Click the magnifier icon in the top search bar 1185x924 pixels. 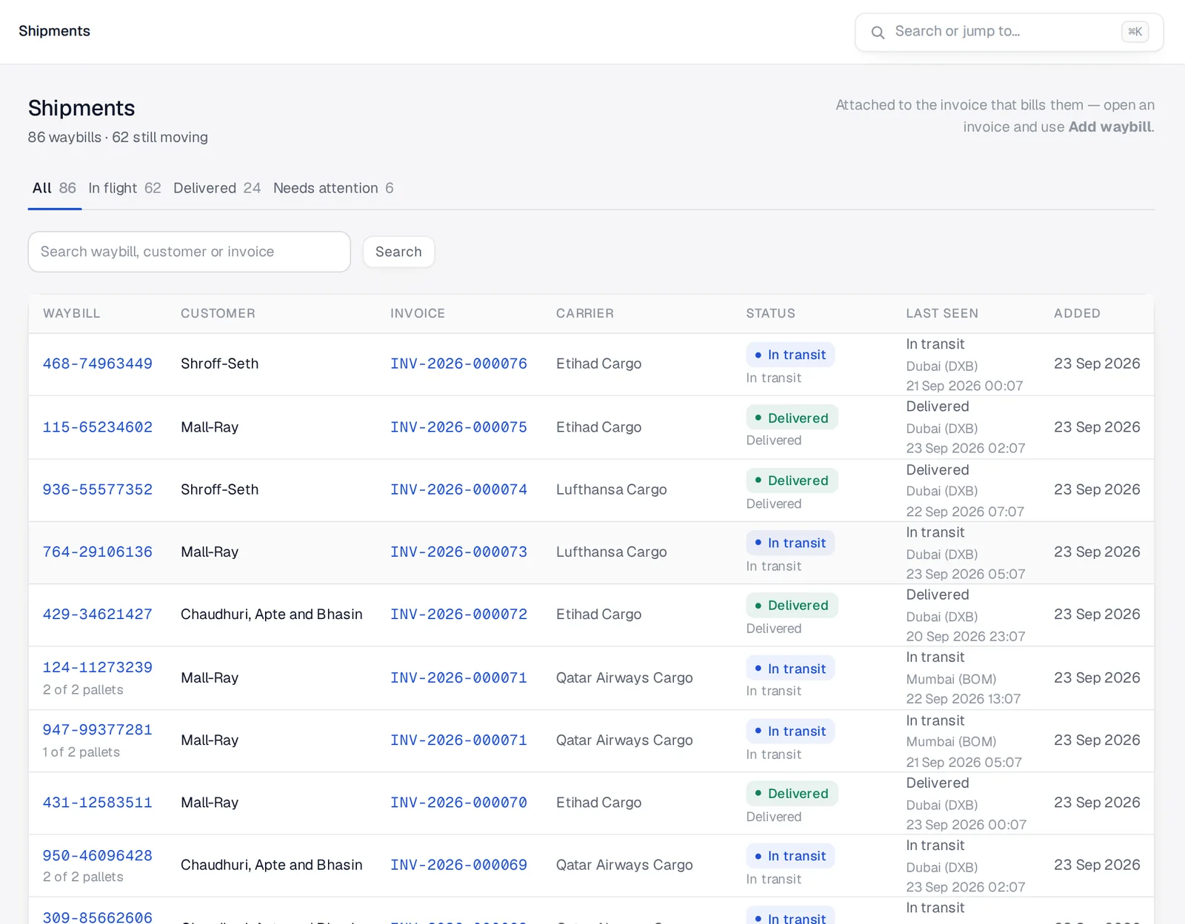pos(878,32)
